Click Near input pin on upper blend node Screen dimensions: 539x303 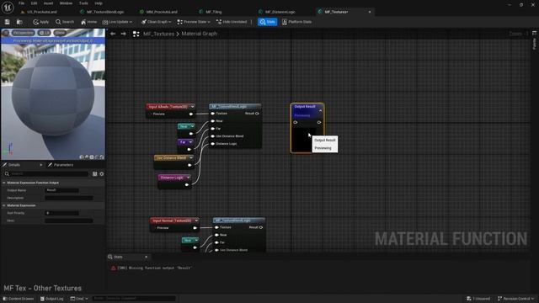coord(213,121)
